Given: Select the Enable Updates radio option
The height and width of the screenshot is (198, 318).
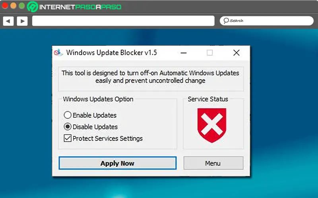Looking at the screenshot, I should click(x=68, y=115).
